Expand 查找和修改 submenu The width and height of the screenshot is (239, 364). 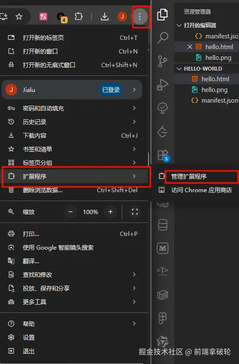(x=134, y=274)
